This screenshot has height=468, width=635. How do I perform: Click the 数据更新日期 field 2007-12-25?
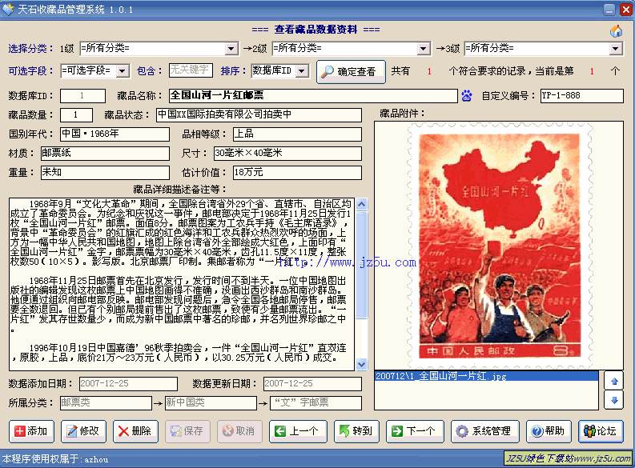(x=312, y=383)
